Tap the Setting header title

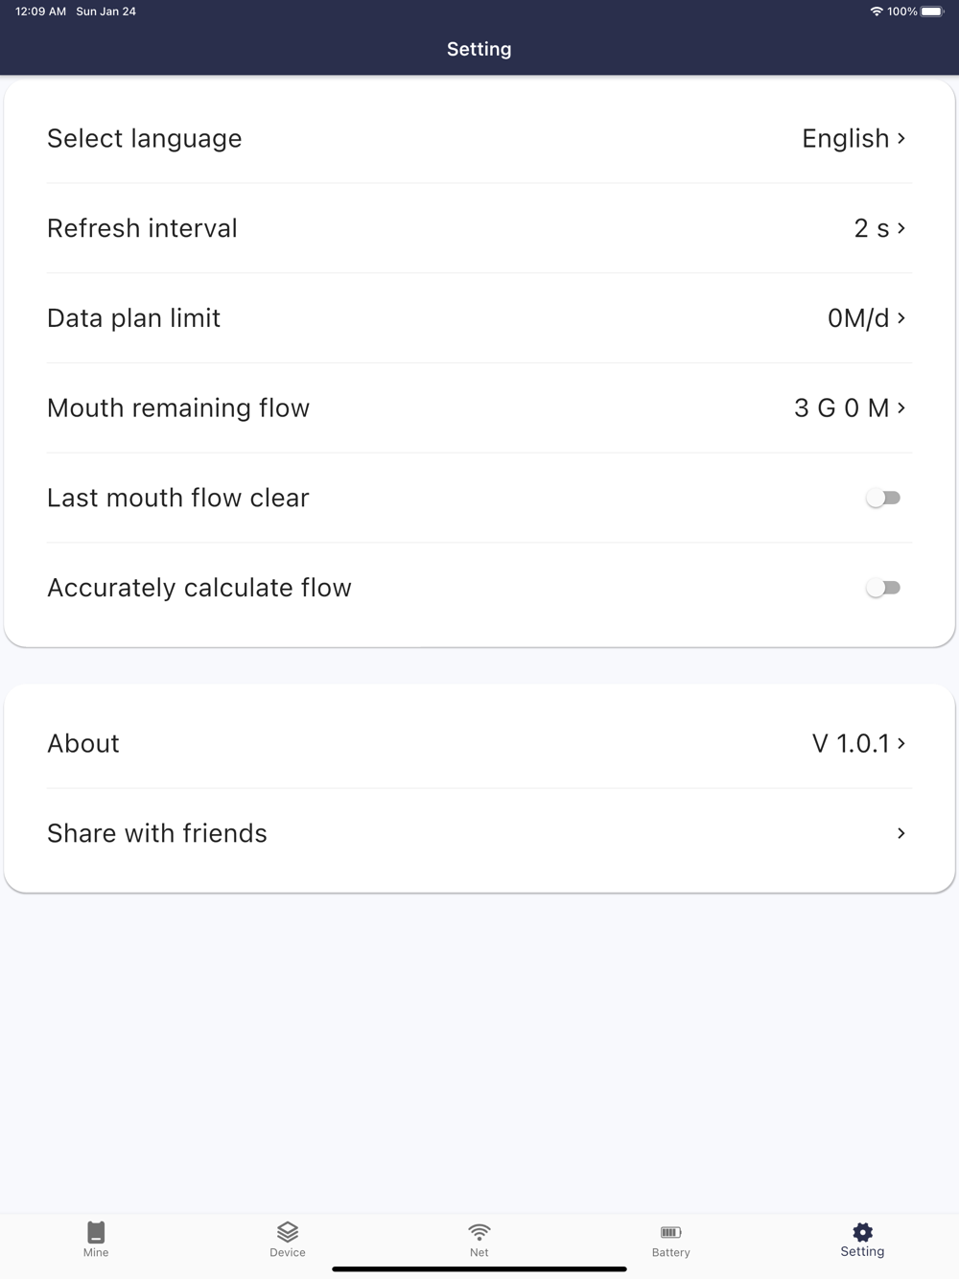[x=479, y=49]
